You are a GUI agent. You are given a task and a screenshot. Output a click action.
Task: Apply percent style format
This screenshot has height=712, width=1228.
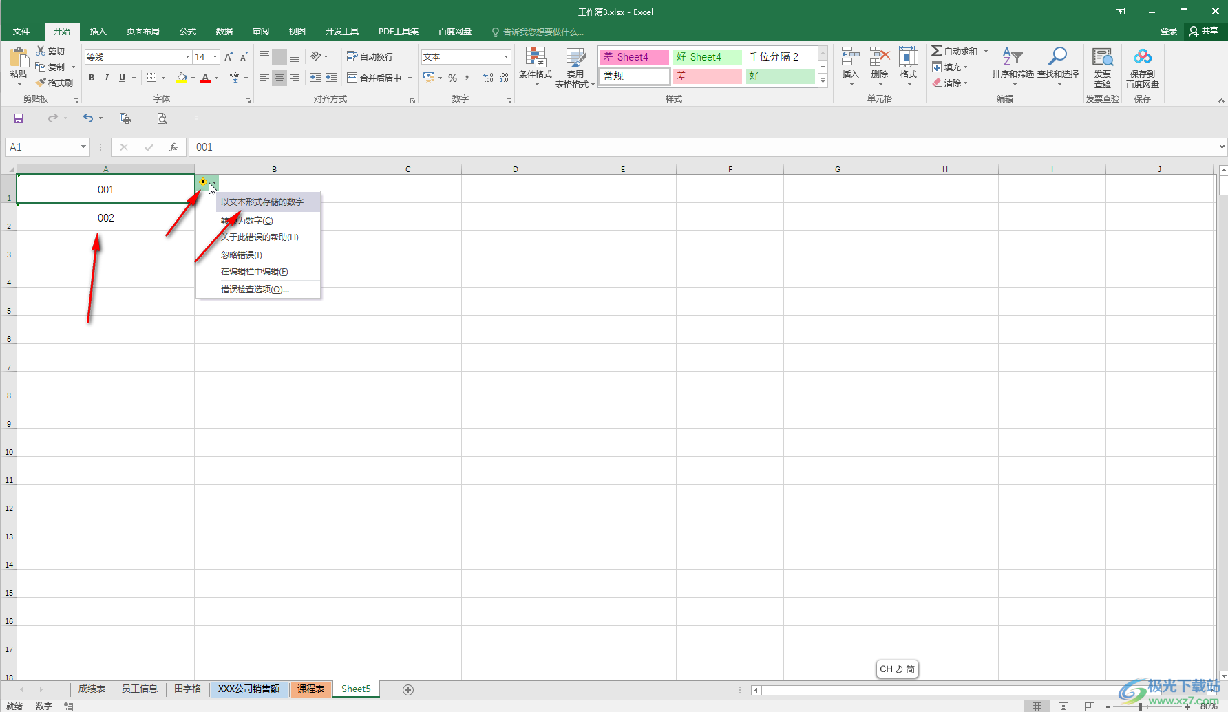click(x=452, y=78)
